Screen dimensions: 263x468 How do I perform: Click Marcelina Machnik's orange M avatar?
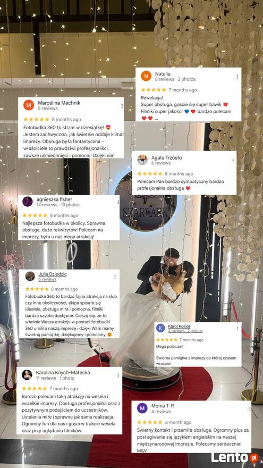29,105
